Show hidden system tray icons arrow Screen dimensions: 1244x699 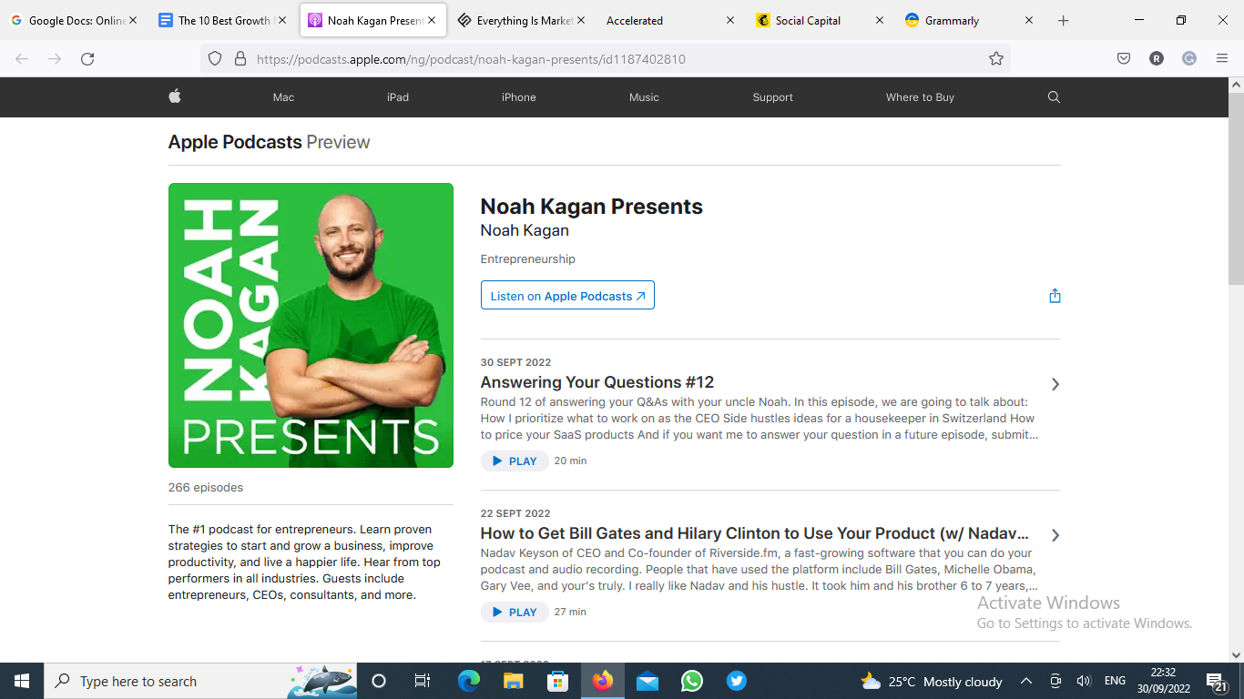pyautogui.click(x=1025, y=681)
